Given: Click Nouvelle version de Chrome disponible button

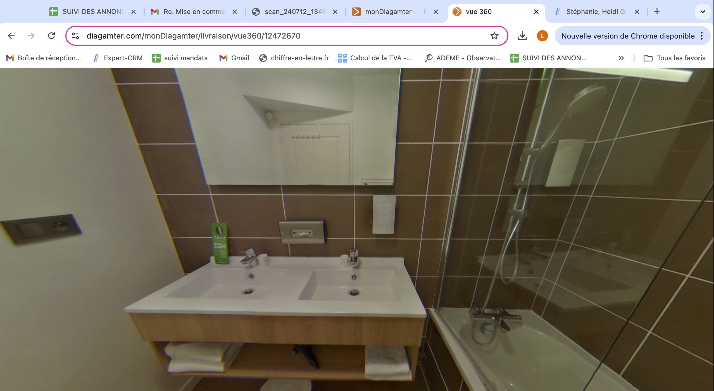Looking at the screenshot, I should point(628,36).
